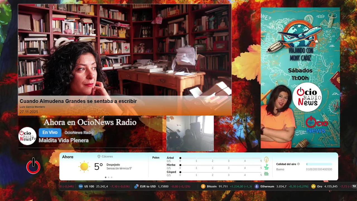Image resolution: width=357 pixels, height=201 pixels.
Task: Open the Almudena Grandes headline
Action: point(78,101)
